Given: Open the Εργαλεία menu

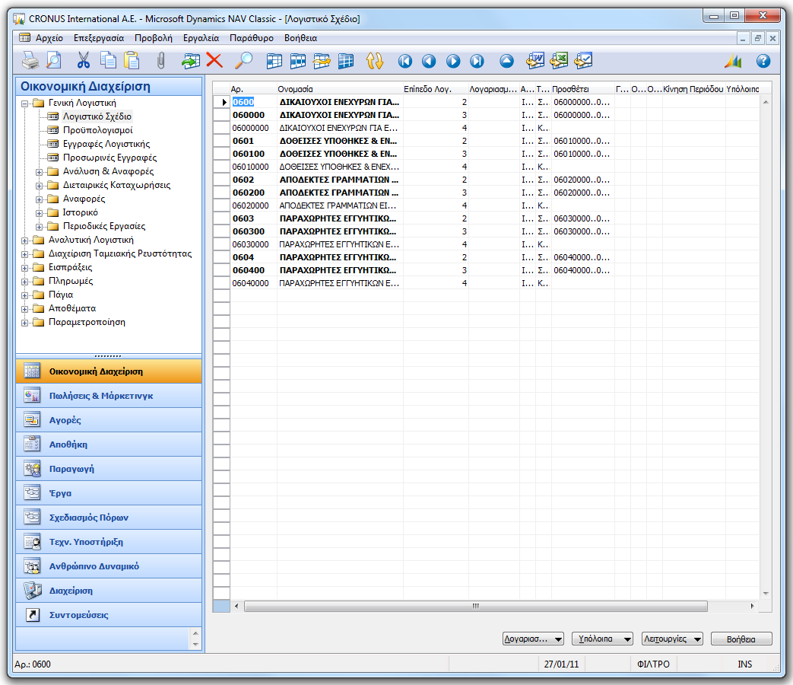Looking at the screenshot, I should point(201,38).
